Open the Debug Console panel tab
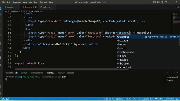 click(x=37, y=73)
